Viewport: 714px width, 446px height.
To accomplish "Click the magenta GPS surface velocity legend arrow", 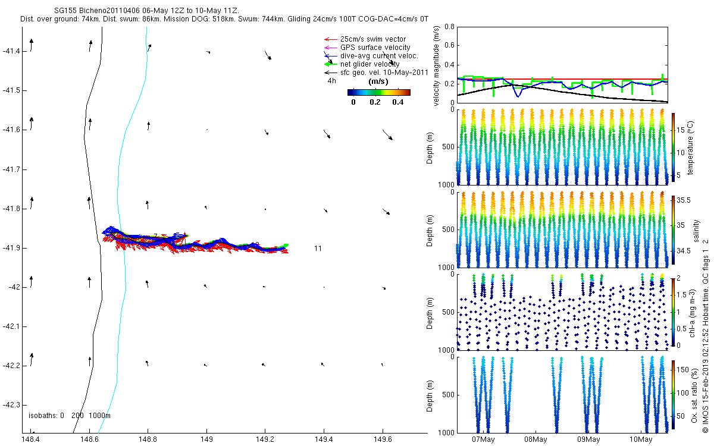I will tap(330, 47).
